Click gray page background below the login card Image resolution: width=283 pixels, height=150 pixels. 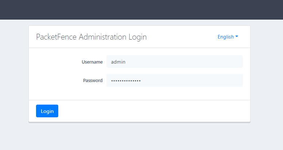tap(141, 136)
